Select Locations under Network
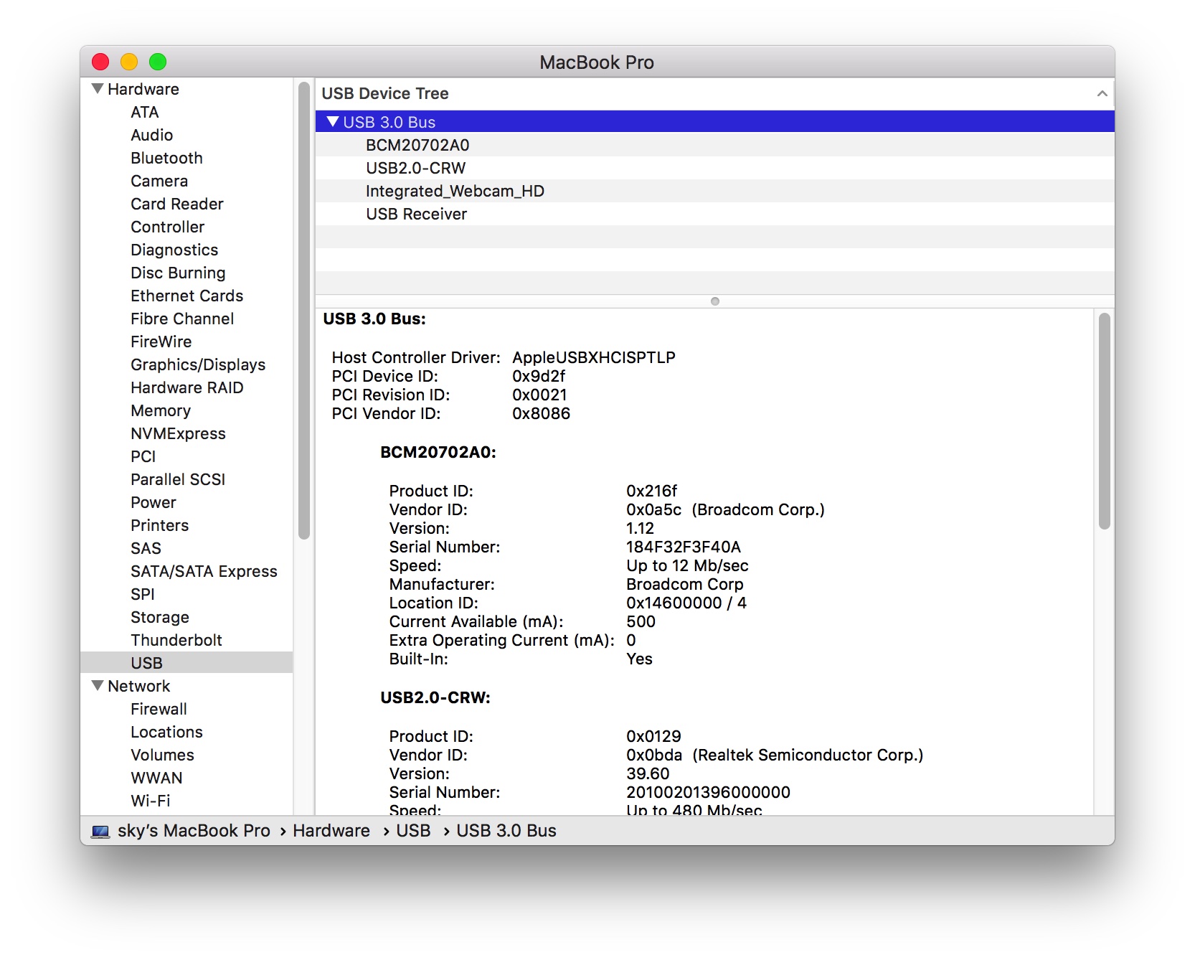The height and width of the screenshot is (960, 1195). coord(166,732)
